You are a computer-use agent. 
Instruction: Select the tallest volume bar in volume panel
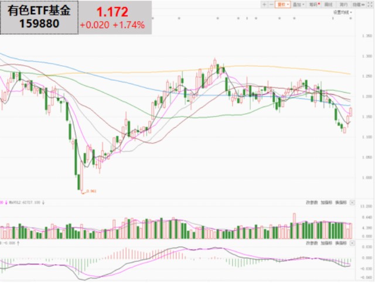coord(294,226)
